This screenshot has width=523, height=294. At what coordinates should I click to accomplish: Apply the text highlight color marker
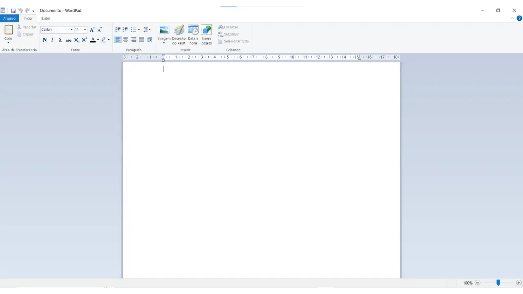pyautogui.click(x=103, y=40)
